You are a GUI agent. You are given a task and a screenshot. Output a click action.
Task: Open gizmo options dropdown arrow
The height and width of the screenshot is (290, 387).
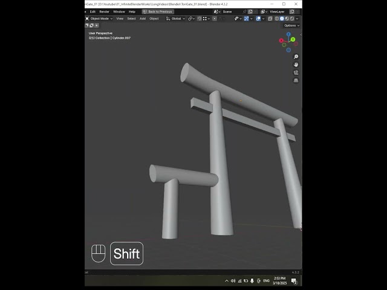point(252,19)
